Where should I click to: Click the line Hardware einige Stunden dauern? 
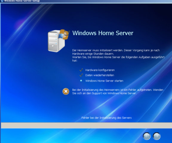click(93, 54)
